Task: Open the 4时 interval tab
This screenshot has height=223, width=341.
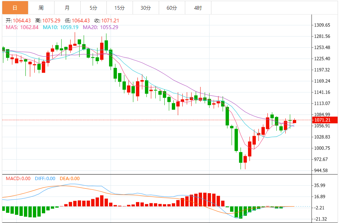Action: (198, 8)
